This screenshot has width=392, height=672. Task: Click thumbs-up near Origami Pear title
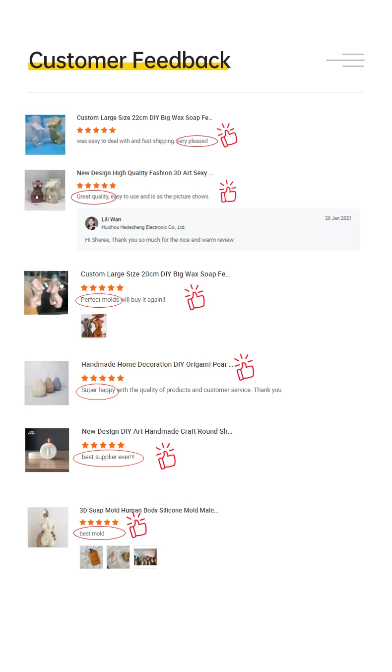pyautogui.click(x=244, y=367)
